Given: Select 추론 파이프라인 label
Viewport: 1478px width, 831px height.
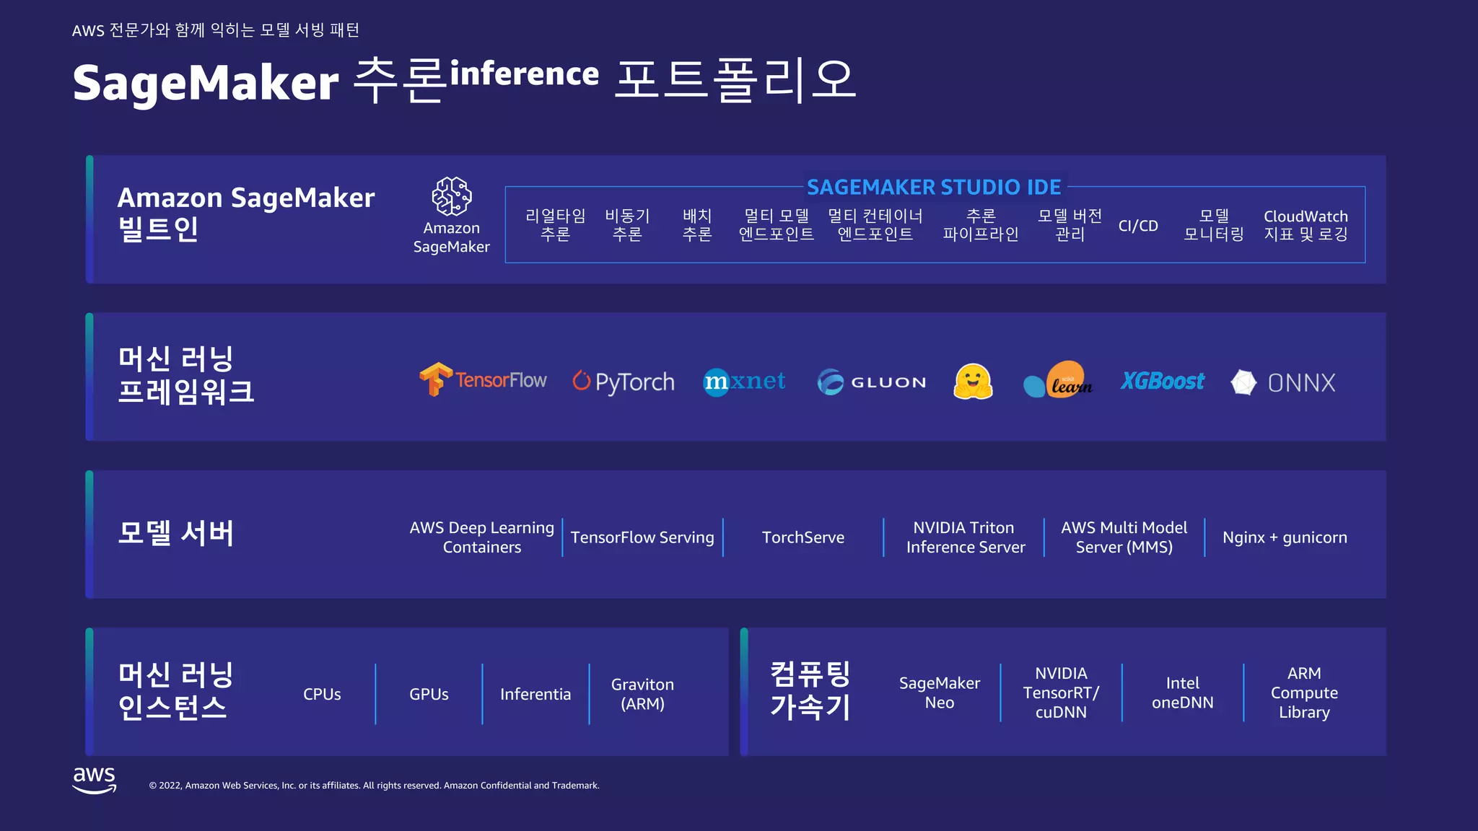Looking at the screenshot, I should [981, 225].
